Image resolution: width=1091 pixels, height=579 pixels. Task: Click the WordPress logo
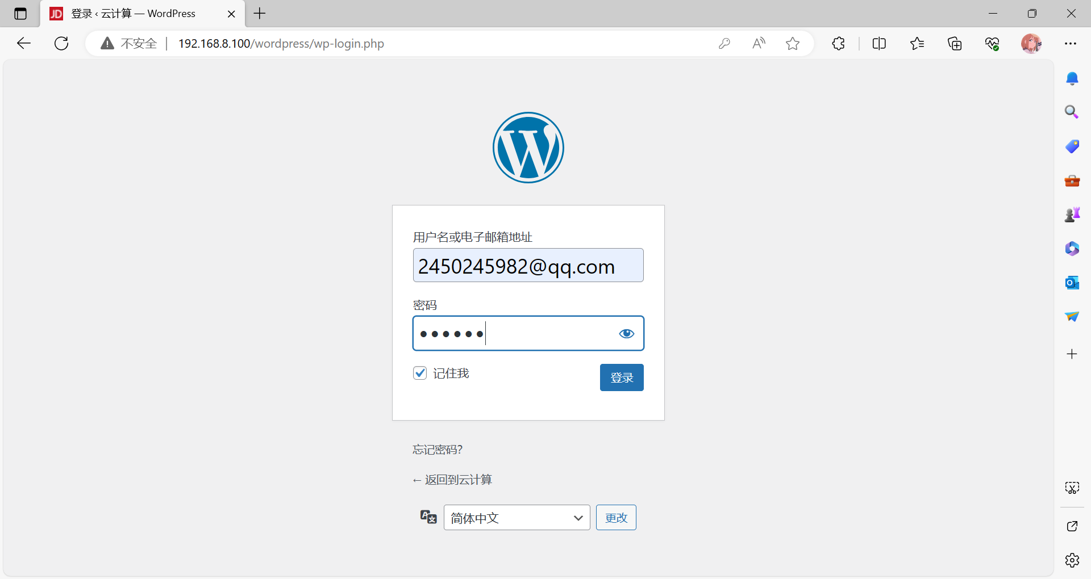point(528,148)
